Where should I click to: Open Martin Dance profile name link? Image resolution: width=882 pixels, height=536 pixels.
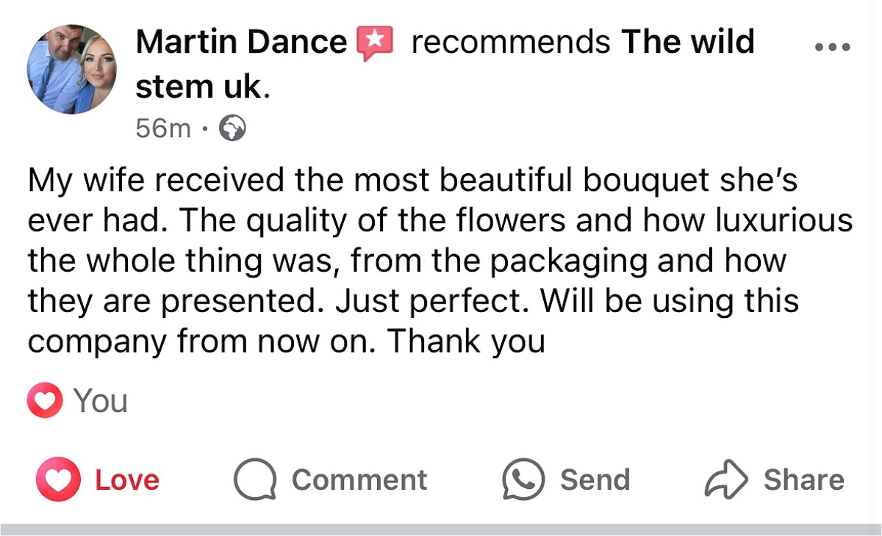tap(242, 42)
